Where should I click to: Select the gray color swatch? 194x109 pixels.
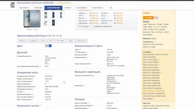46,46
